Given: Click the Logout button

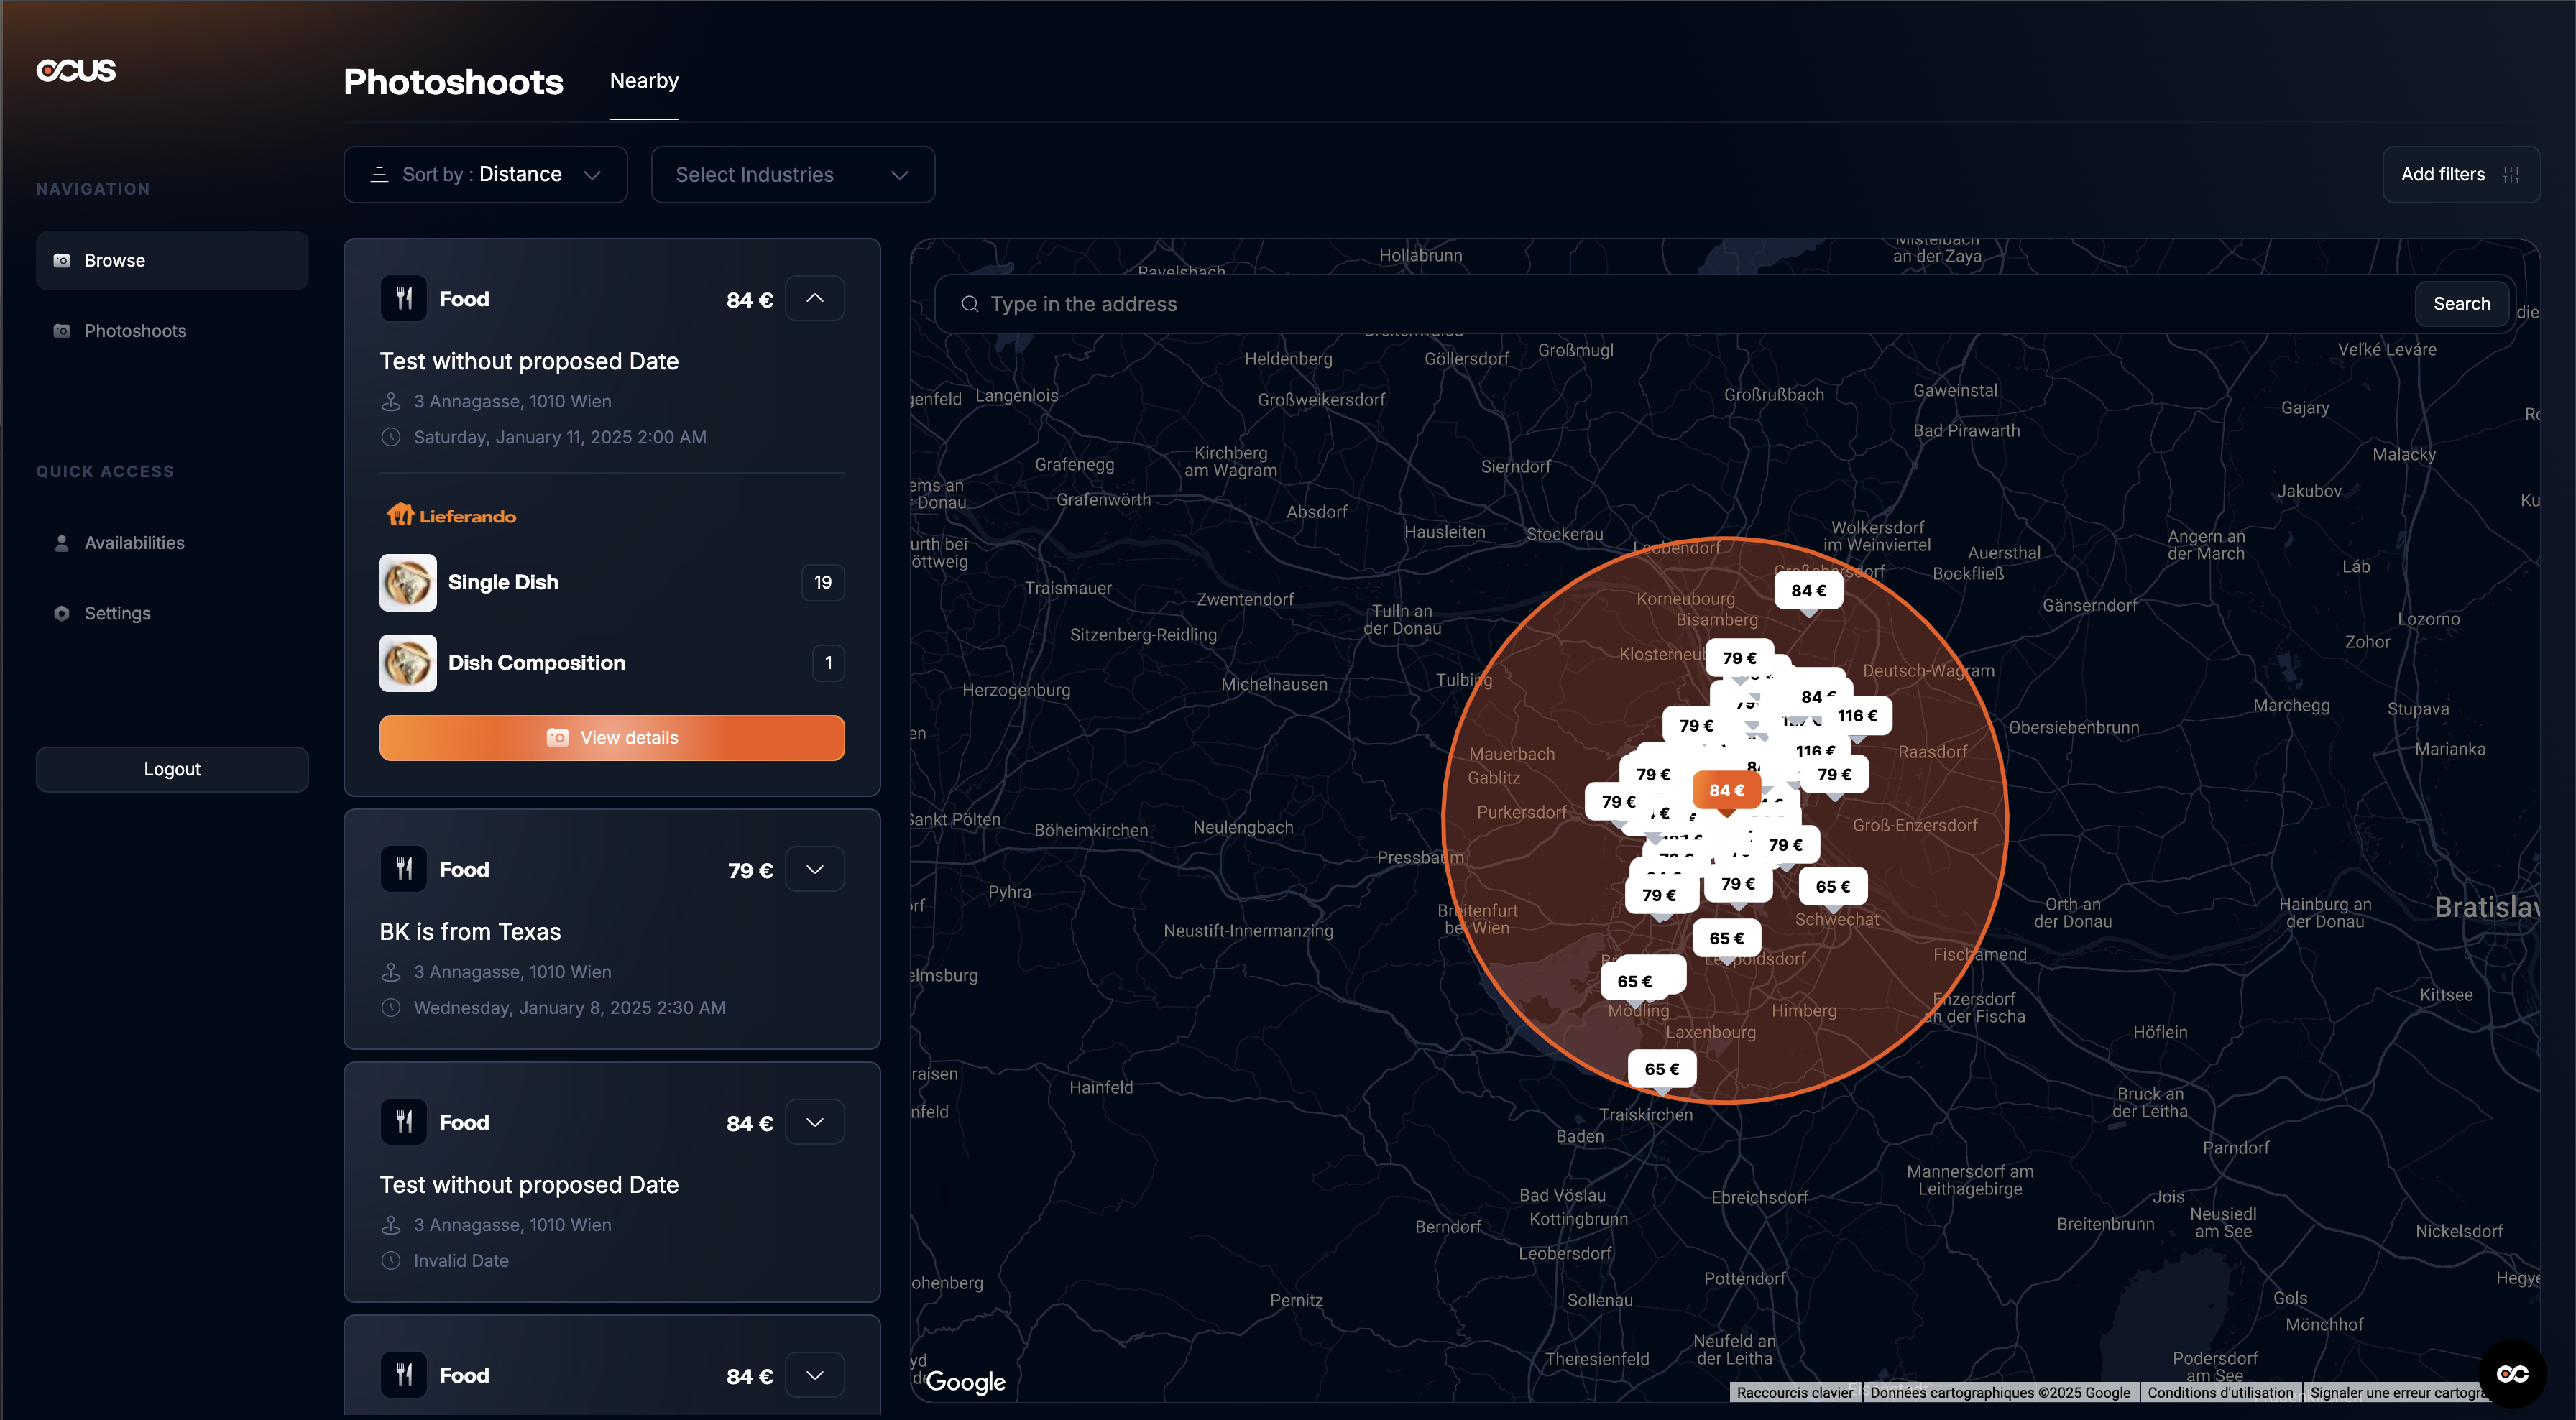Looking at the screenshot, I should point(172,769).
